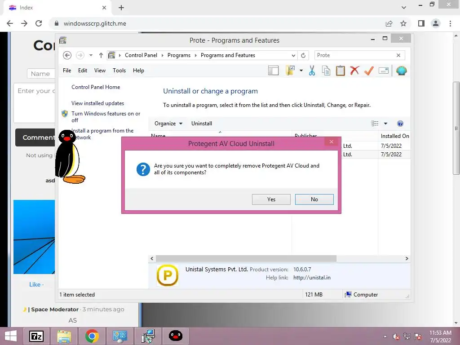Viewport: 460px width, 345px height.
Task: Open recent locations dropdown arrow
Action: (x=91, y=55)
